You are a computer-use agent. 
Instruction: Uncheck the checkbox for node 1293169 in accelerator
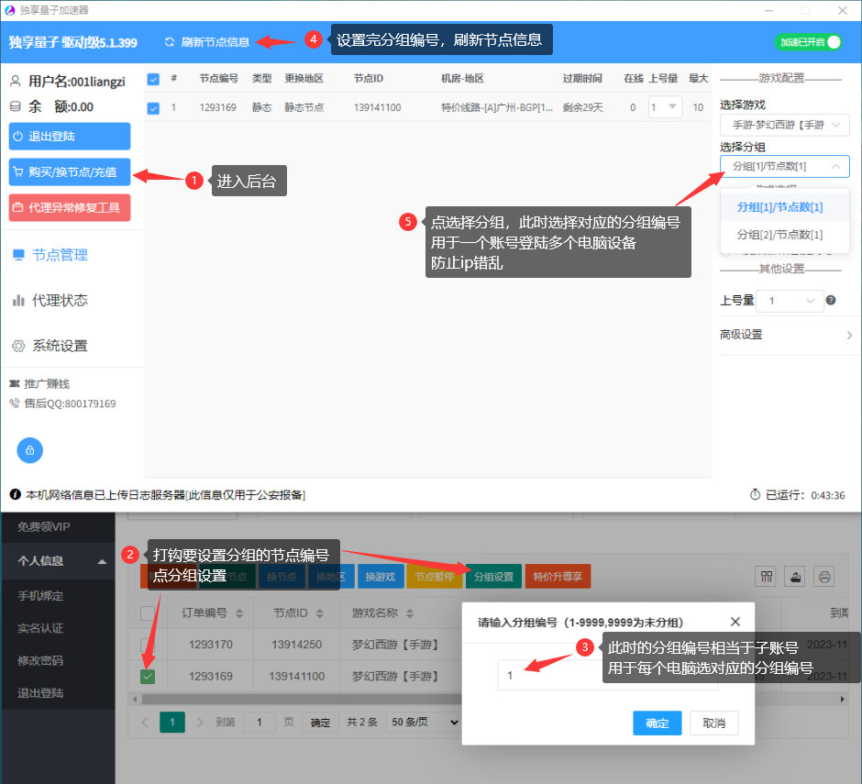tap(153, 108)
